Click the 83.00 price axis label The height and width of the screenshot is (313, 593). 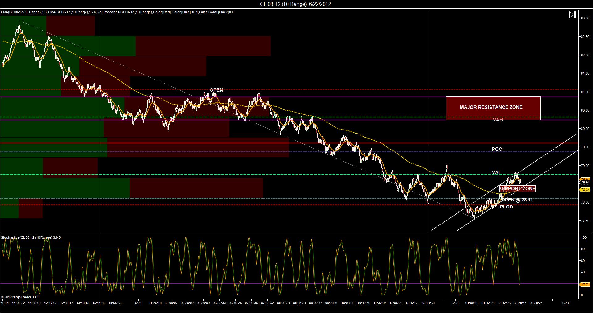click(x=585, y=19)
